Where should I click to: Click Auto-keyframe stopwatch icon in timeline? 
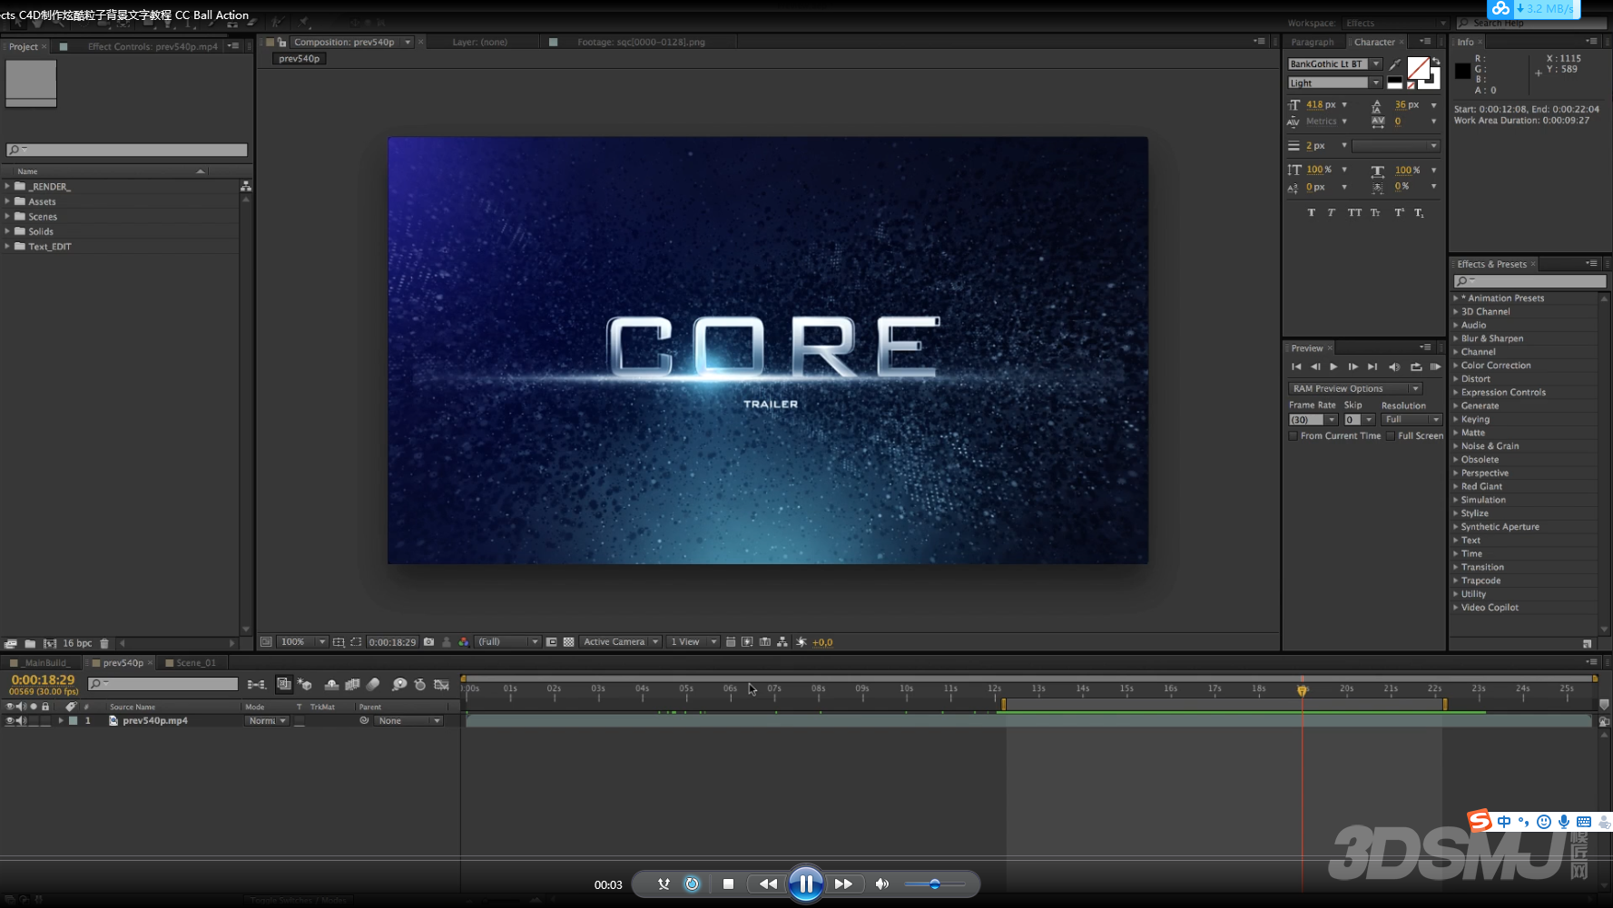pyautogui.click(x=419, y=684)
